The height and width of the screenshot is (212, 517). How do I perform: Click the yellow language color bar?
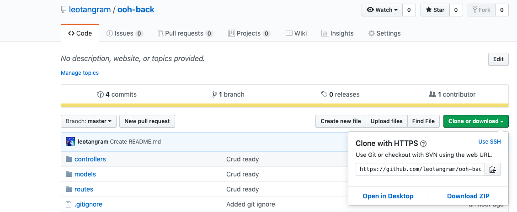285,105
